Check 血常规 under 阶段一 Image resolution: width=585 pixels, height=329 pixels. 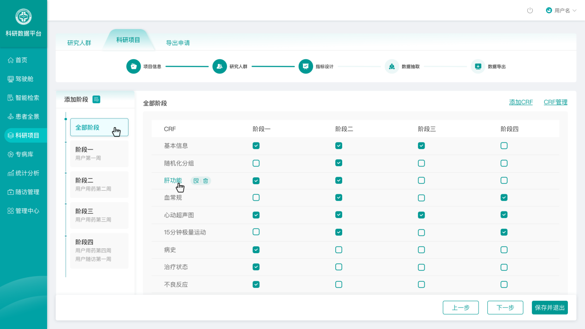[x=256, y=198]
